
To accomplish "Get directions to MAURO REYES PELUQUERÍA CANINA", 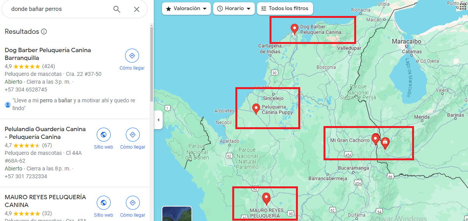I will [132, 203].
